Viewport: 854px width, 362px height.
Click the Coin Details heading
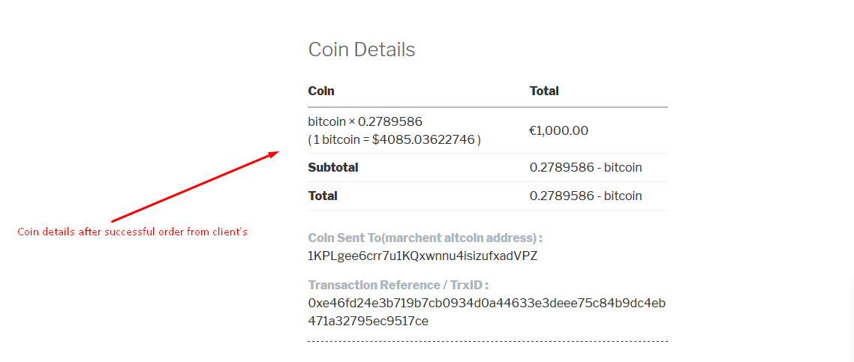[x=361, y=49]
